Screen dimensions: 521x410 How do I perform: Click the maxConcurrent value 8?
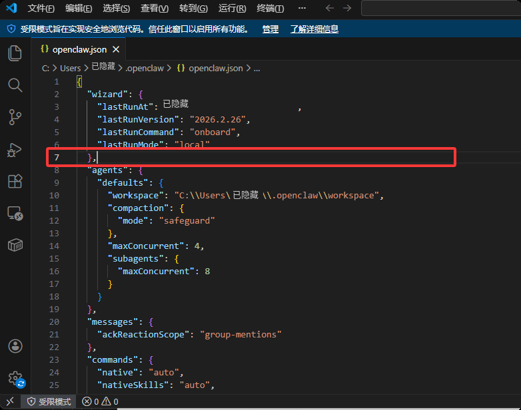pos(207,272)
